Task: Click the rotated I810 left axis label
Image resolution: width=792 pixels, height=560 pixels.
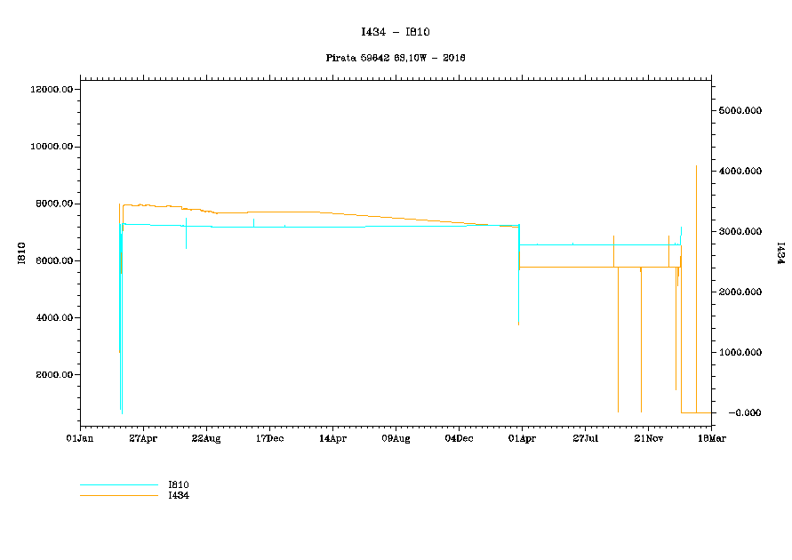Action: 21,253
